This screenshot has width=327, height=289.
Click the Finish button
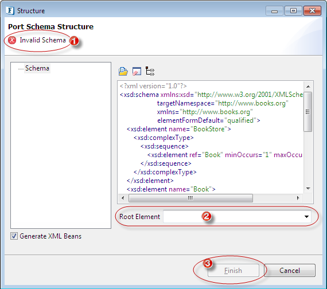tap(233, 271)
